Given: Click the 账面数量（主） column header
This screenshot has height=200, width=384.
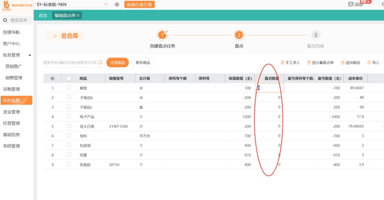Looking at the screenshot, I should (240, 78).
